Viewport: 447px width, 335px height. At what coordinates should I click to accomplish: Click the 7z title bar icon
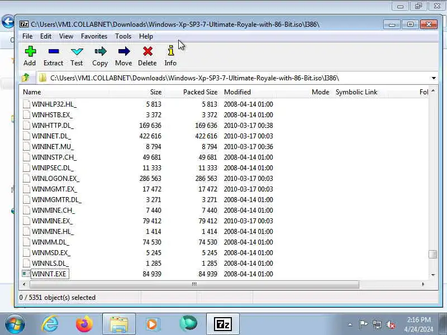[x=24, y=24]
